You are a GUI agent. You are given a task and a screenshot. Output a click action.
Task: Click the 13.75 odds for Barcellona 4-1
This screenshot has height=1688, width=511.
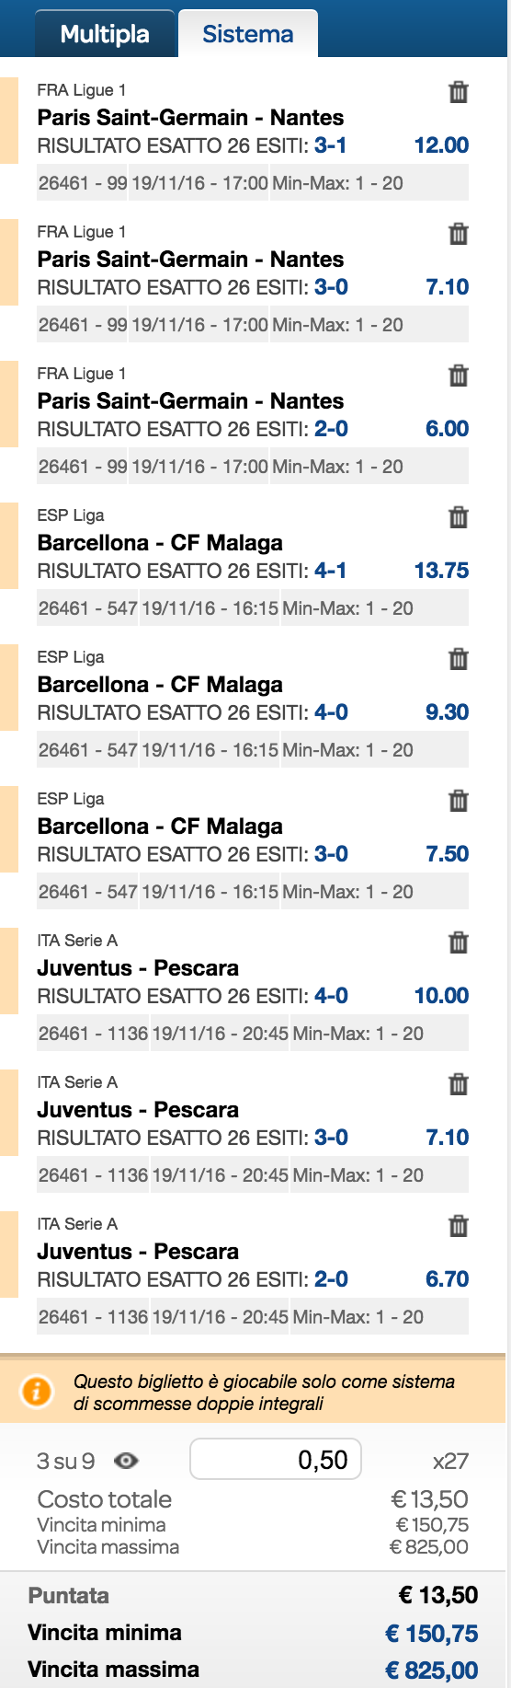point(441,571)
